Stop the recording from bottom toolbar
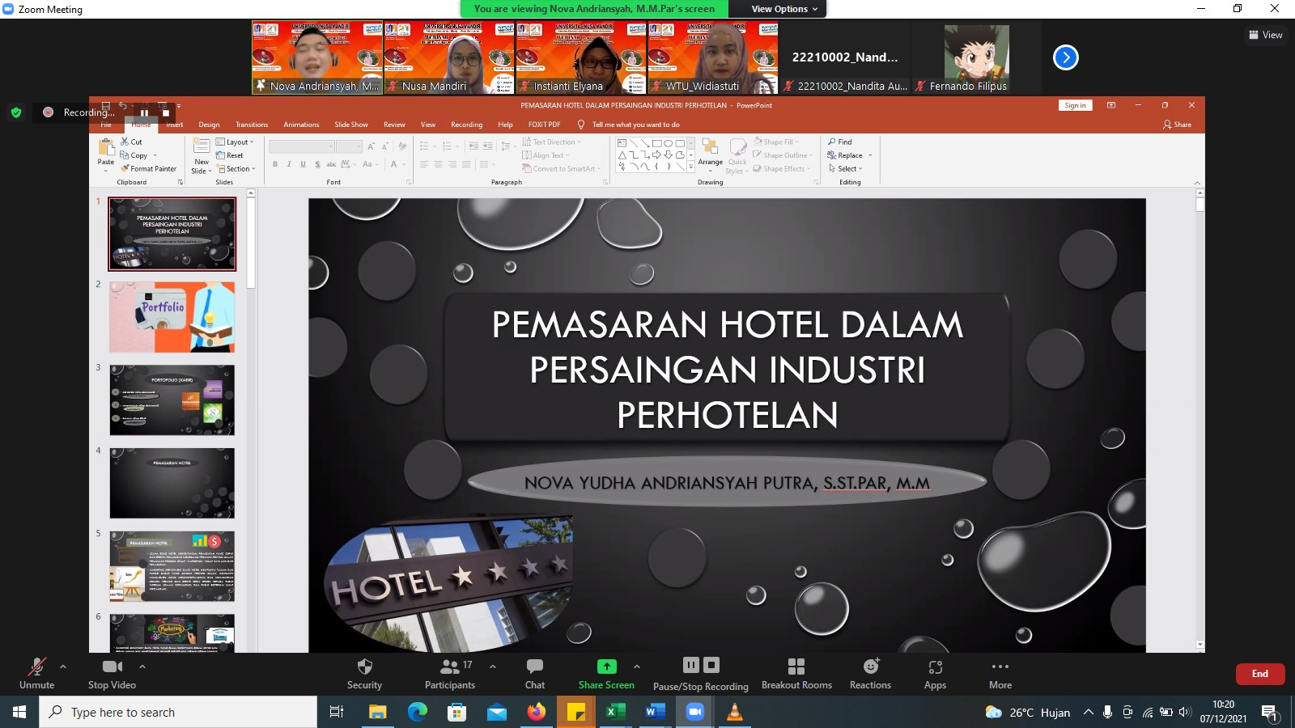1295x728 pixels. coord(711,665)
